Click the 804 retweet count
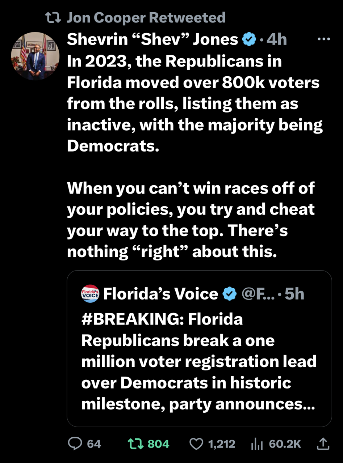Viewport: 343px width, 463px height. coord(159,444)
